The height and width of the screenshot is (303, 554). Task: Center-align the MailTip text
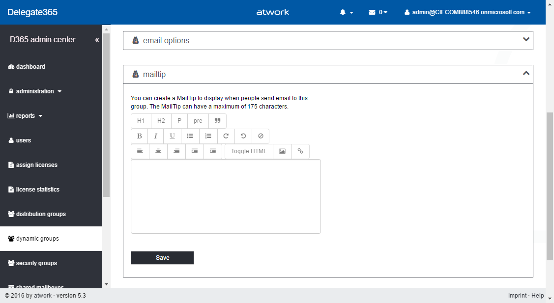tap(158, 151)
